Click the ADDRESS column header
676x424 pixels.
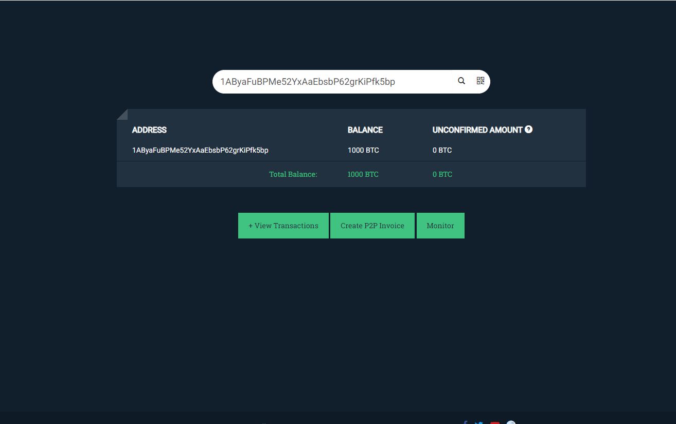pos(149,130)
